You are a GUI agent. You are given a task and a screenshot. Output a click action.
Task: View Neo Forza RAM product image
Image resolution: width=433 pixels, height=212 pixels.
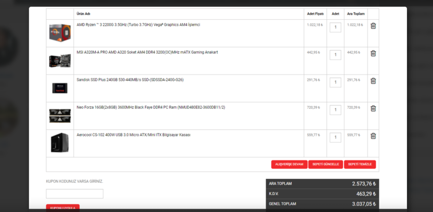click(x=60, y=116)
